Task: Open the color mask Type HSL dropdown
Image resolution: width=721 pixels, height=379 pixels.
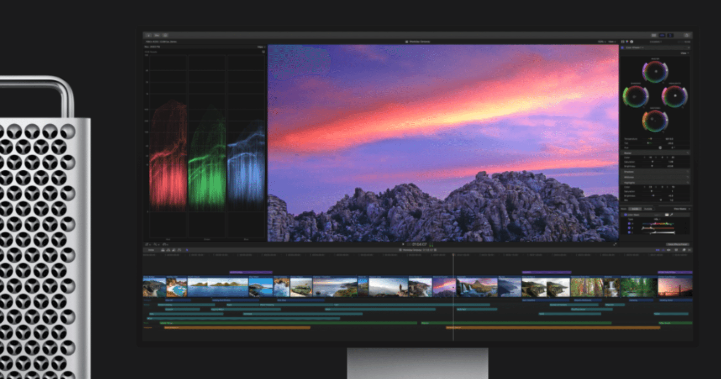Action: [658, 219]
